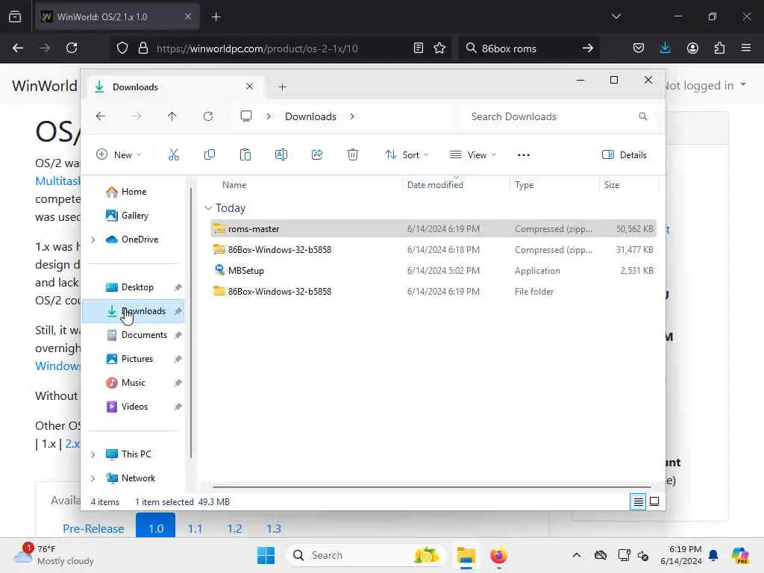Go up one folder level
Viewport: 764px width, 573px height.
click(172, 116)
